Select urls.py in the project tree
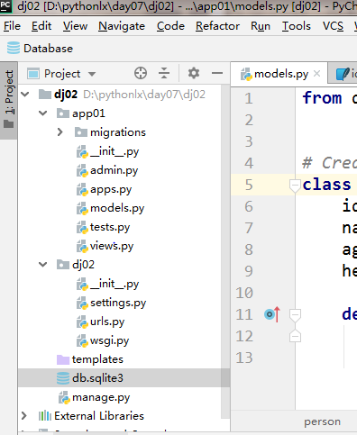The height and width of the screenshot is (435, 357). 107,322
